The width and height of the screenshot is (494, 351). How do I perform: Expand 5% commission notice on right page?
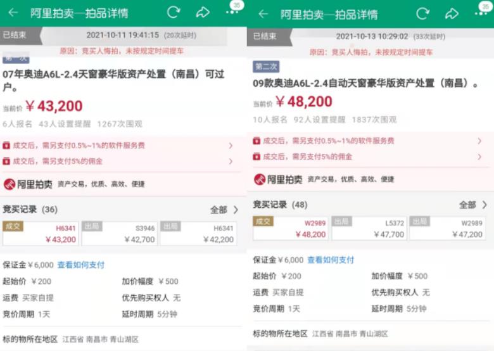479,156
